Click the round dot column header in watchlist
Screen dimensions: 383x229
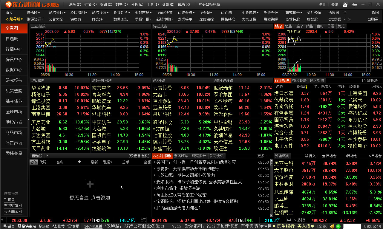coord(79,162)
